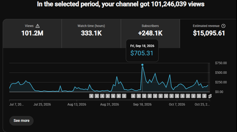This screenshot has height=132, width=237.
Task: Click the See more button
Action: tap(22, 121)
